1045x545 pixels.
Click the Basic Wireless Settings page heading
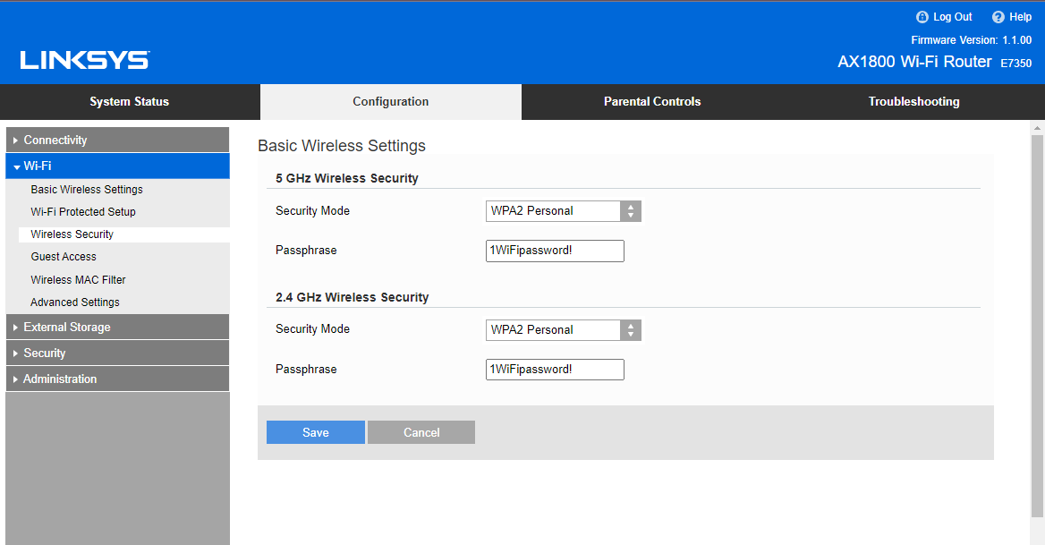341,146
